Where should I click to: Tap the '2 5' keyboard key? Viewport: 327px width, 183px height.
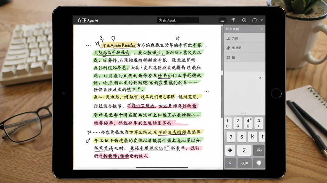pos(238,123)
